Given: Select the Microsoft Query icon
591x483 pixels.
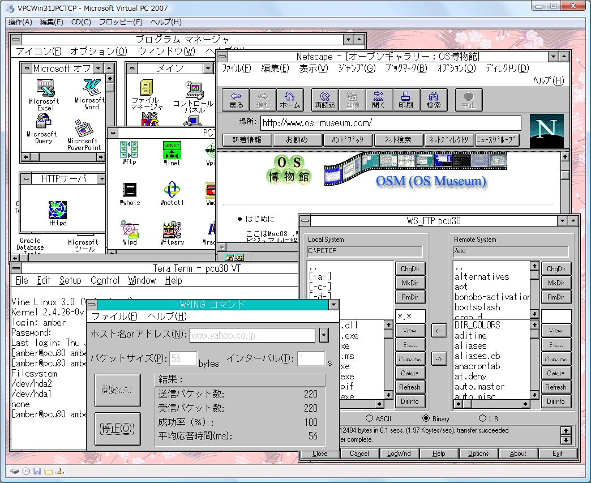Looking at the screenshot, I should pos(43,129).
